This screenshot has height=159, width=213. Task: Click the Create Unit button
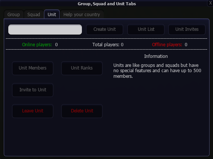(104, 29)
